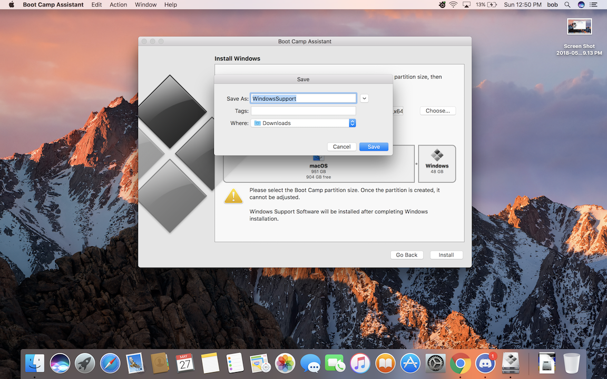The image size is (607, 379).
Task: Click Choose... for ISO image
Action: click(437, 111)
